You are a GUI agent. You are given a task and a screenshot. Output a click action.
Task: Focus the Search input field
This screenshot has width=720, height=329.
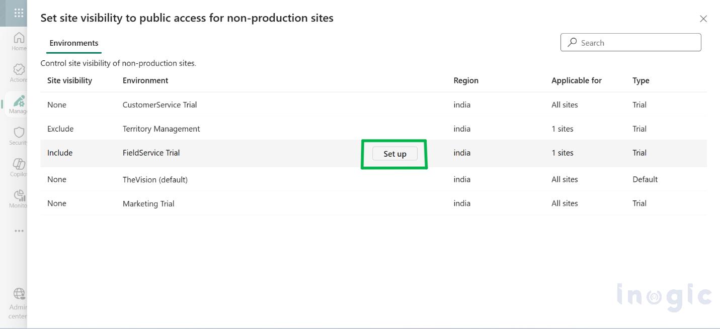point(630,43)
